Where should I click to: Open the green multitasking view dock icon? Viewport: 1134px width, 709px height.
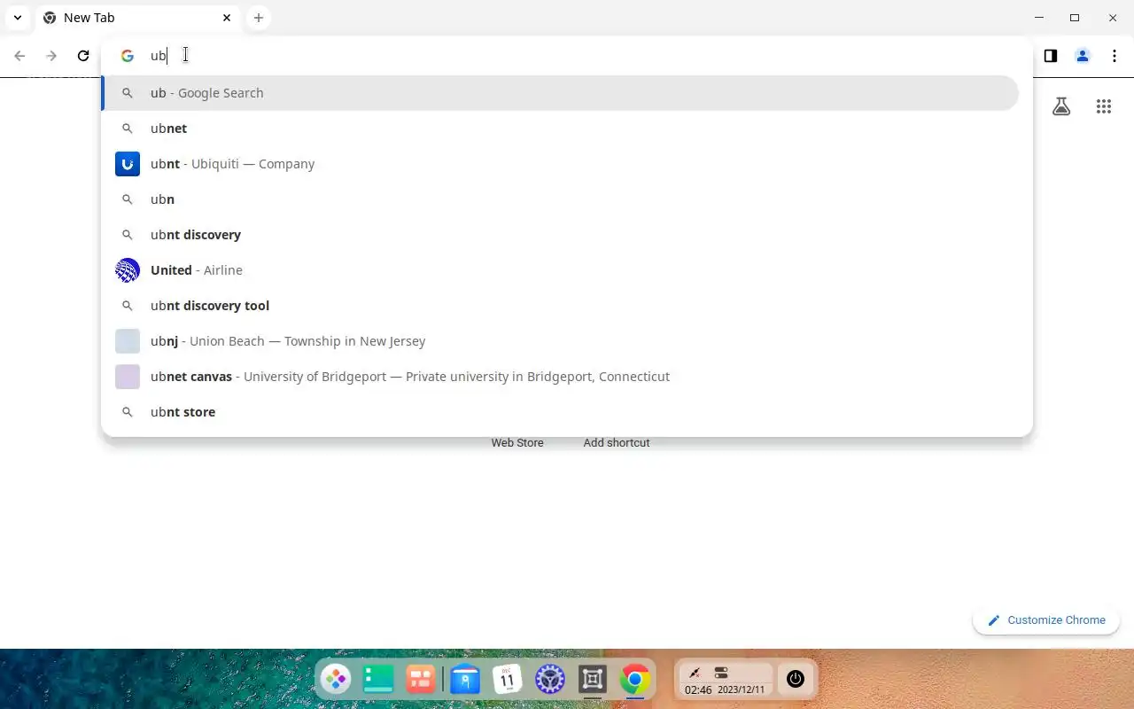pyautogui.click(x=378, y=680)
